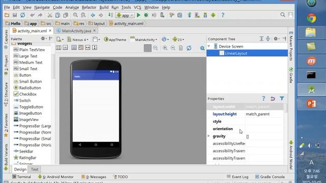Open the app run configuration dropdown

[x=125, y=15]
